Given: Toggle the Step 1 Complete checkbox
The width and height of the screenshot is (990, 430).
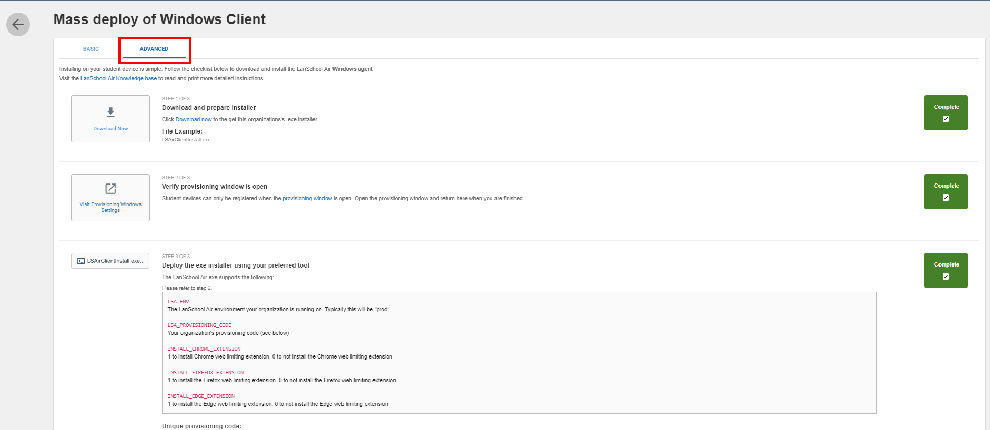Looking at the screenshot, I should tap(946, 119).
